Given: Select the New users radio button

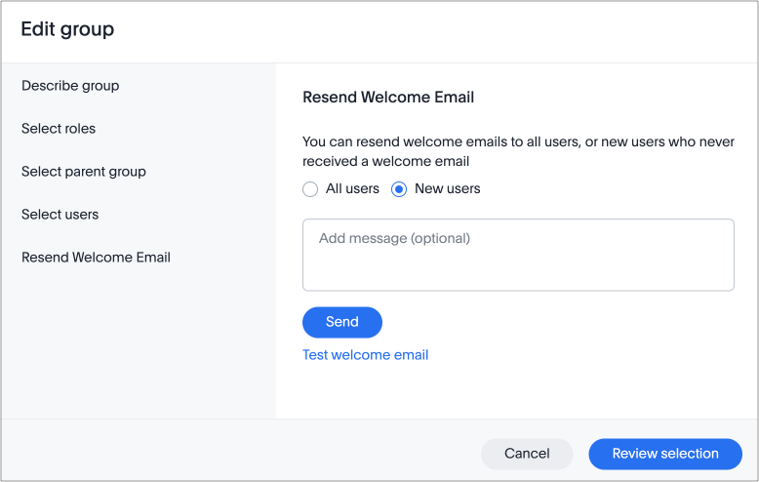Looking at the screenshot, I should (399, 189).
